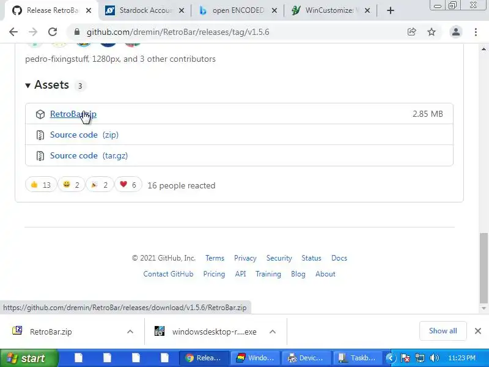Close the Stardock Account tab
The height and width of the screenshot is (367, 489).
click(182, 10)
